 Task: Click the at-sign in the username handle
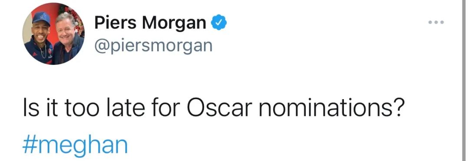(x=102, y=46)
